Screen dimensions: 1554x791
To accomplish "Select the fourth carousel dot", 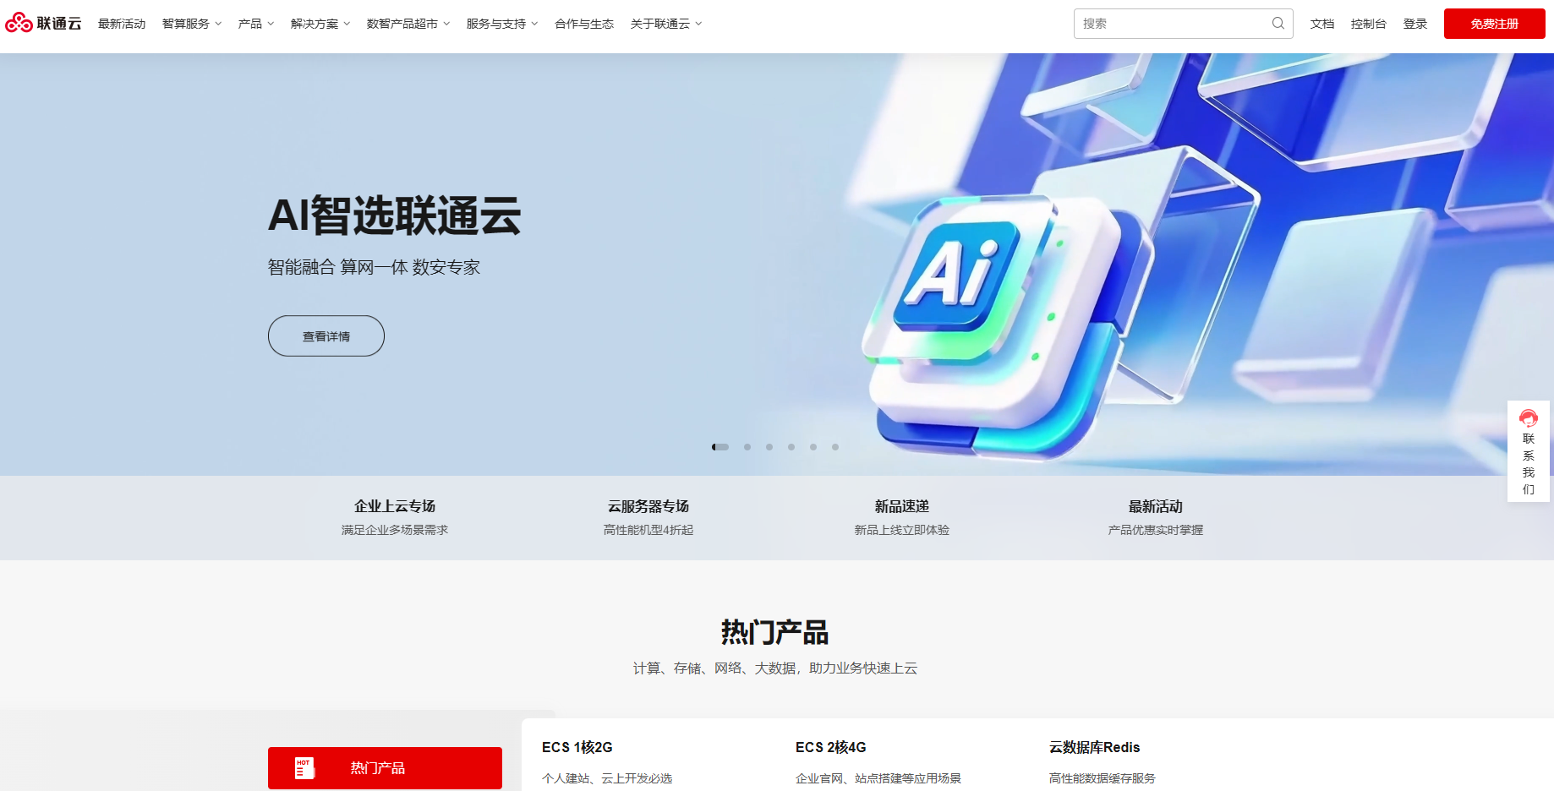I will (791, 447).
